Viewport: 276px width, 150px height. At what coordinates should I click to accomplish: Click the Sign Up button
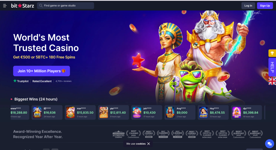coord(265,6)
